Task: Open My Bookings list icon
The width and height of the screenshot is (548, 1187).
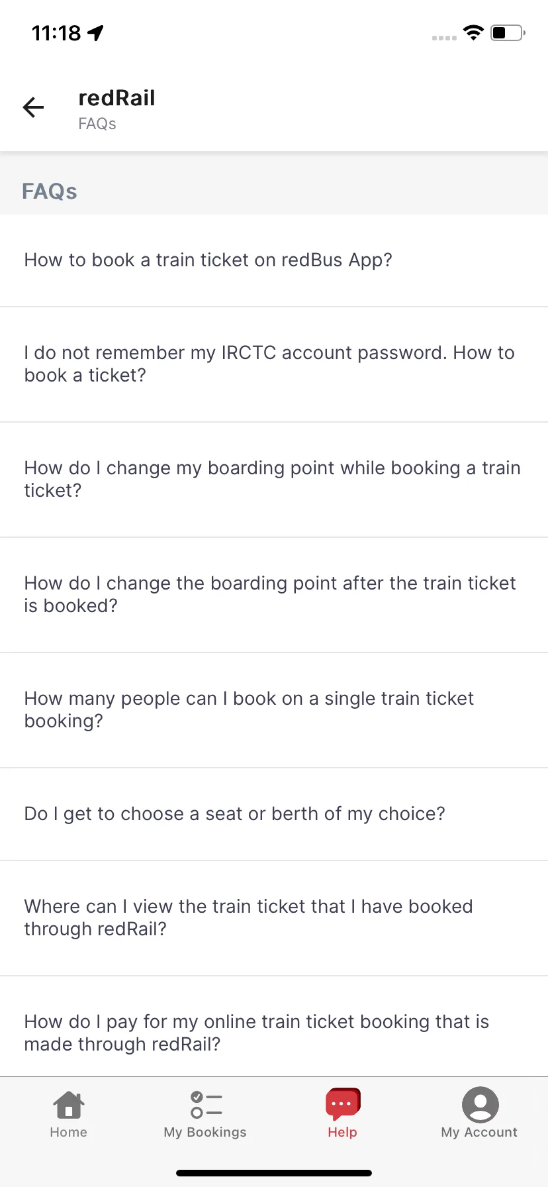Action: (206, 1104)
